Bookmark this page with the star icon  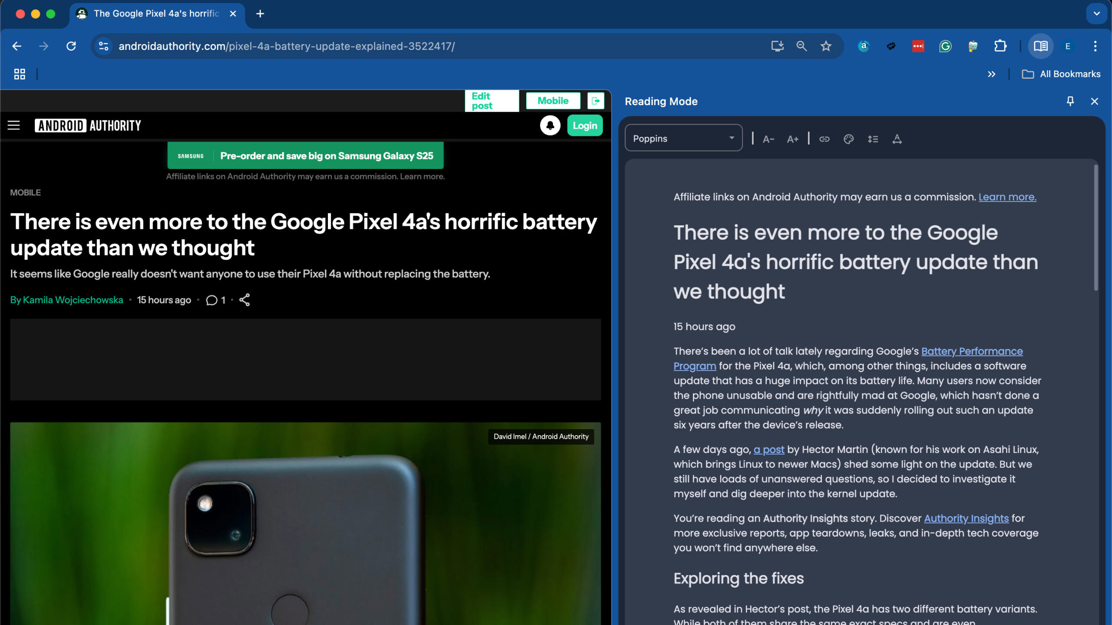(x=826, y=46)
